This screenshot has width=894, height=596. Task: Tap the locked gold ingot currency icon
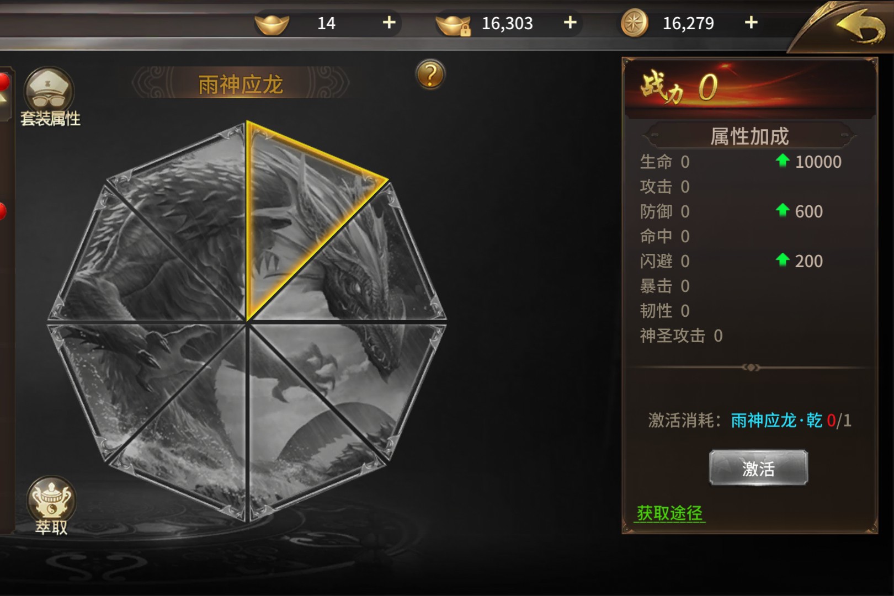[454, 24]
